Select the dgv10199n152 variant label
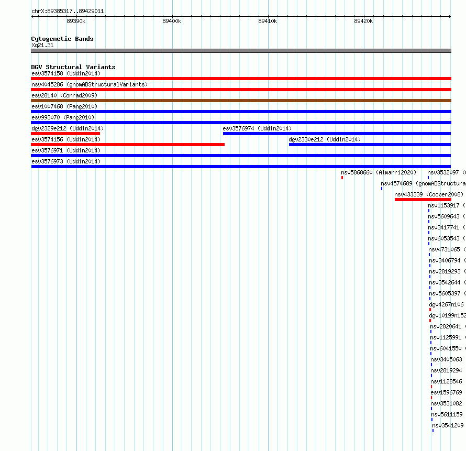Viewport: 466px width, 451px height. 448,315
